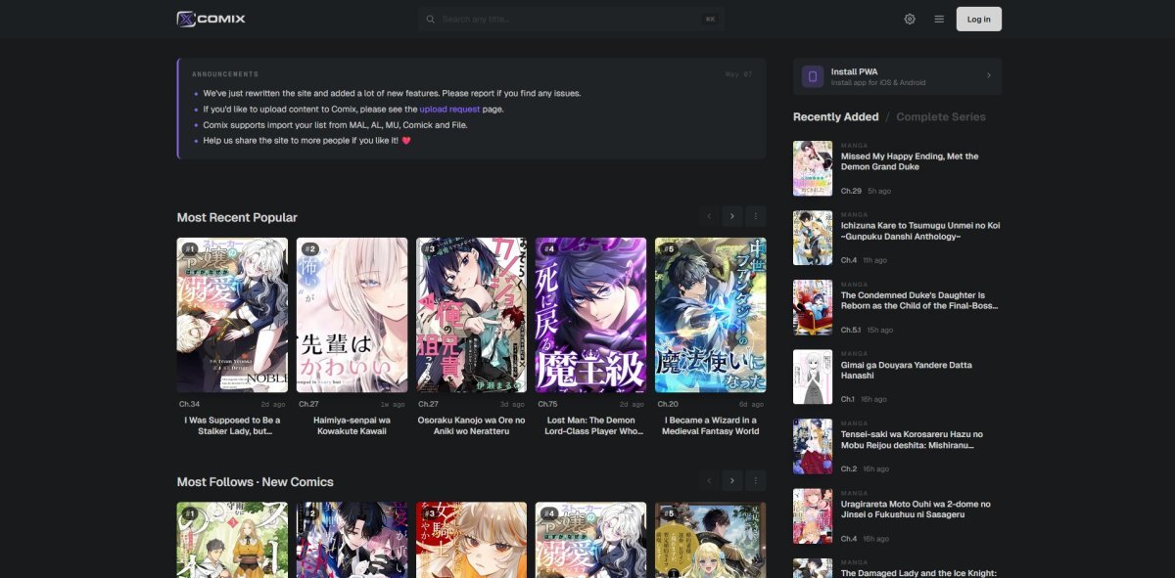Go to next Most Recent Popular page
This screenshot has height=578, width=1175.
731,215
